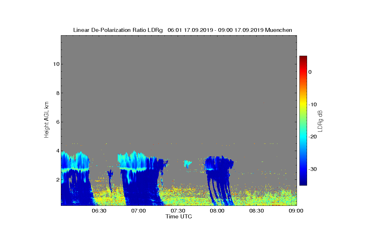367x245 pixels.
Task: Click the 07:00 time axis label
Action: pyautogui.click(x=138, y=211)
